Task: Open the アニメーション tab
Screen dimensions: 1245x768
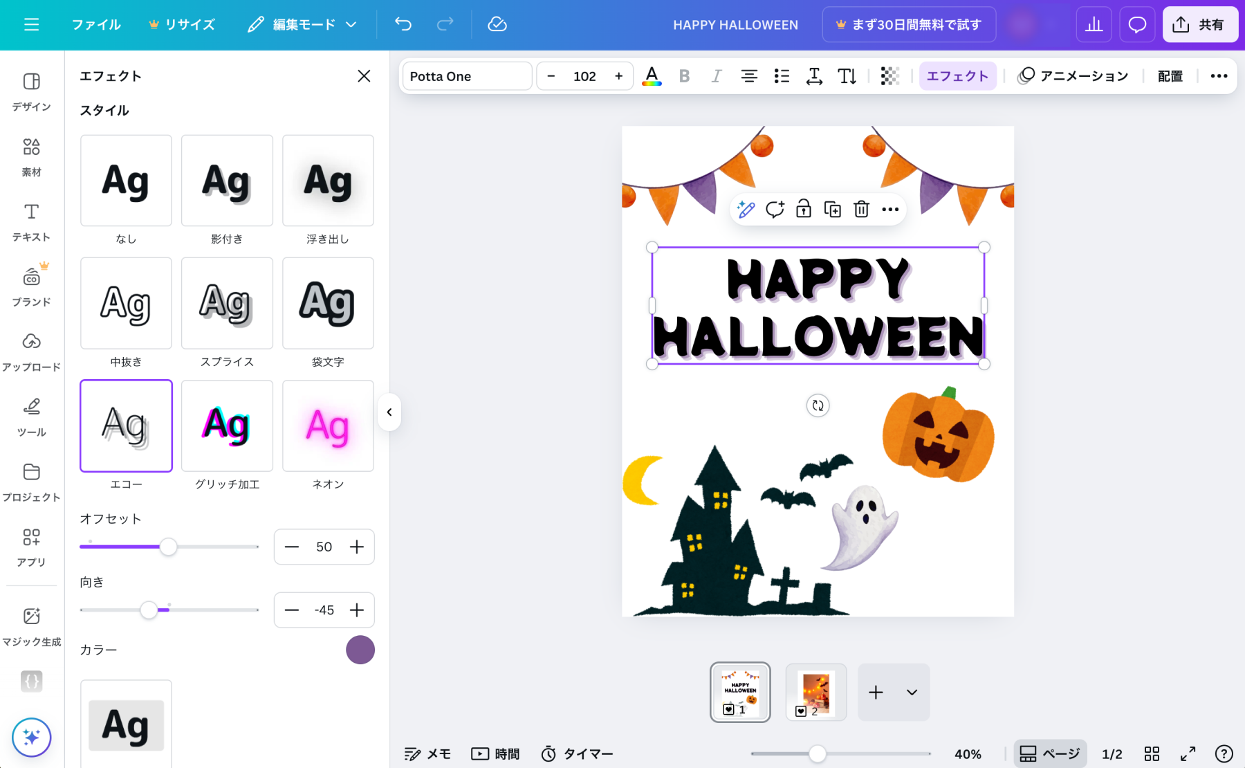Action: point(1073,76)
